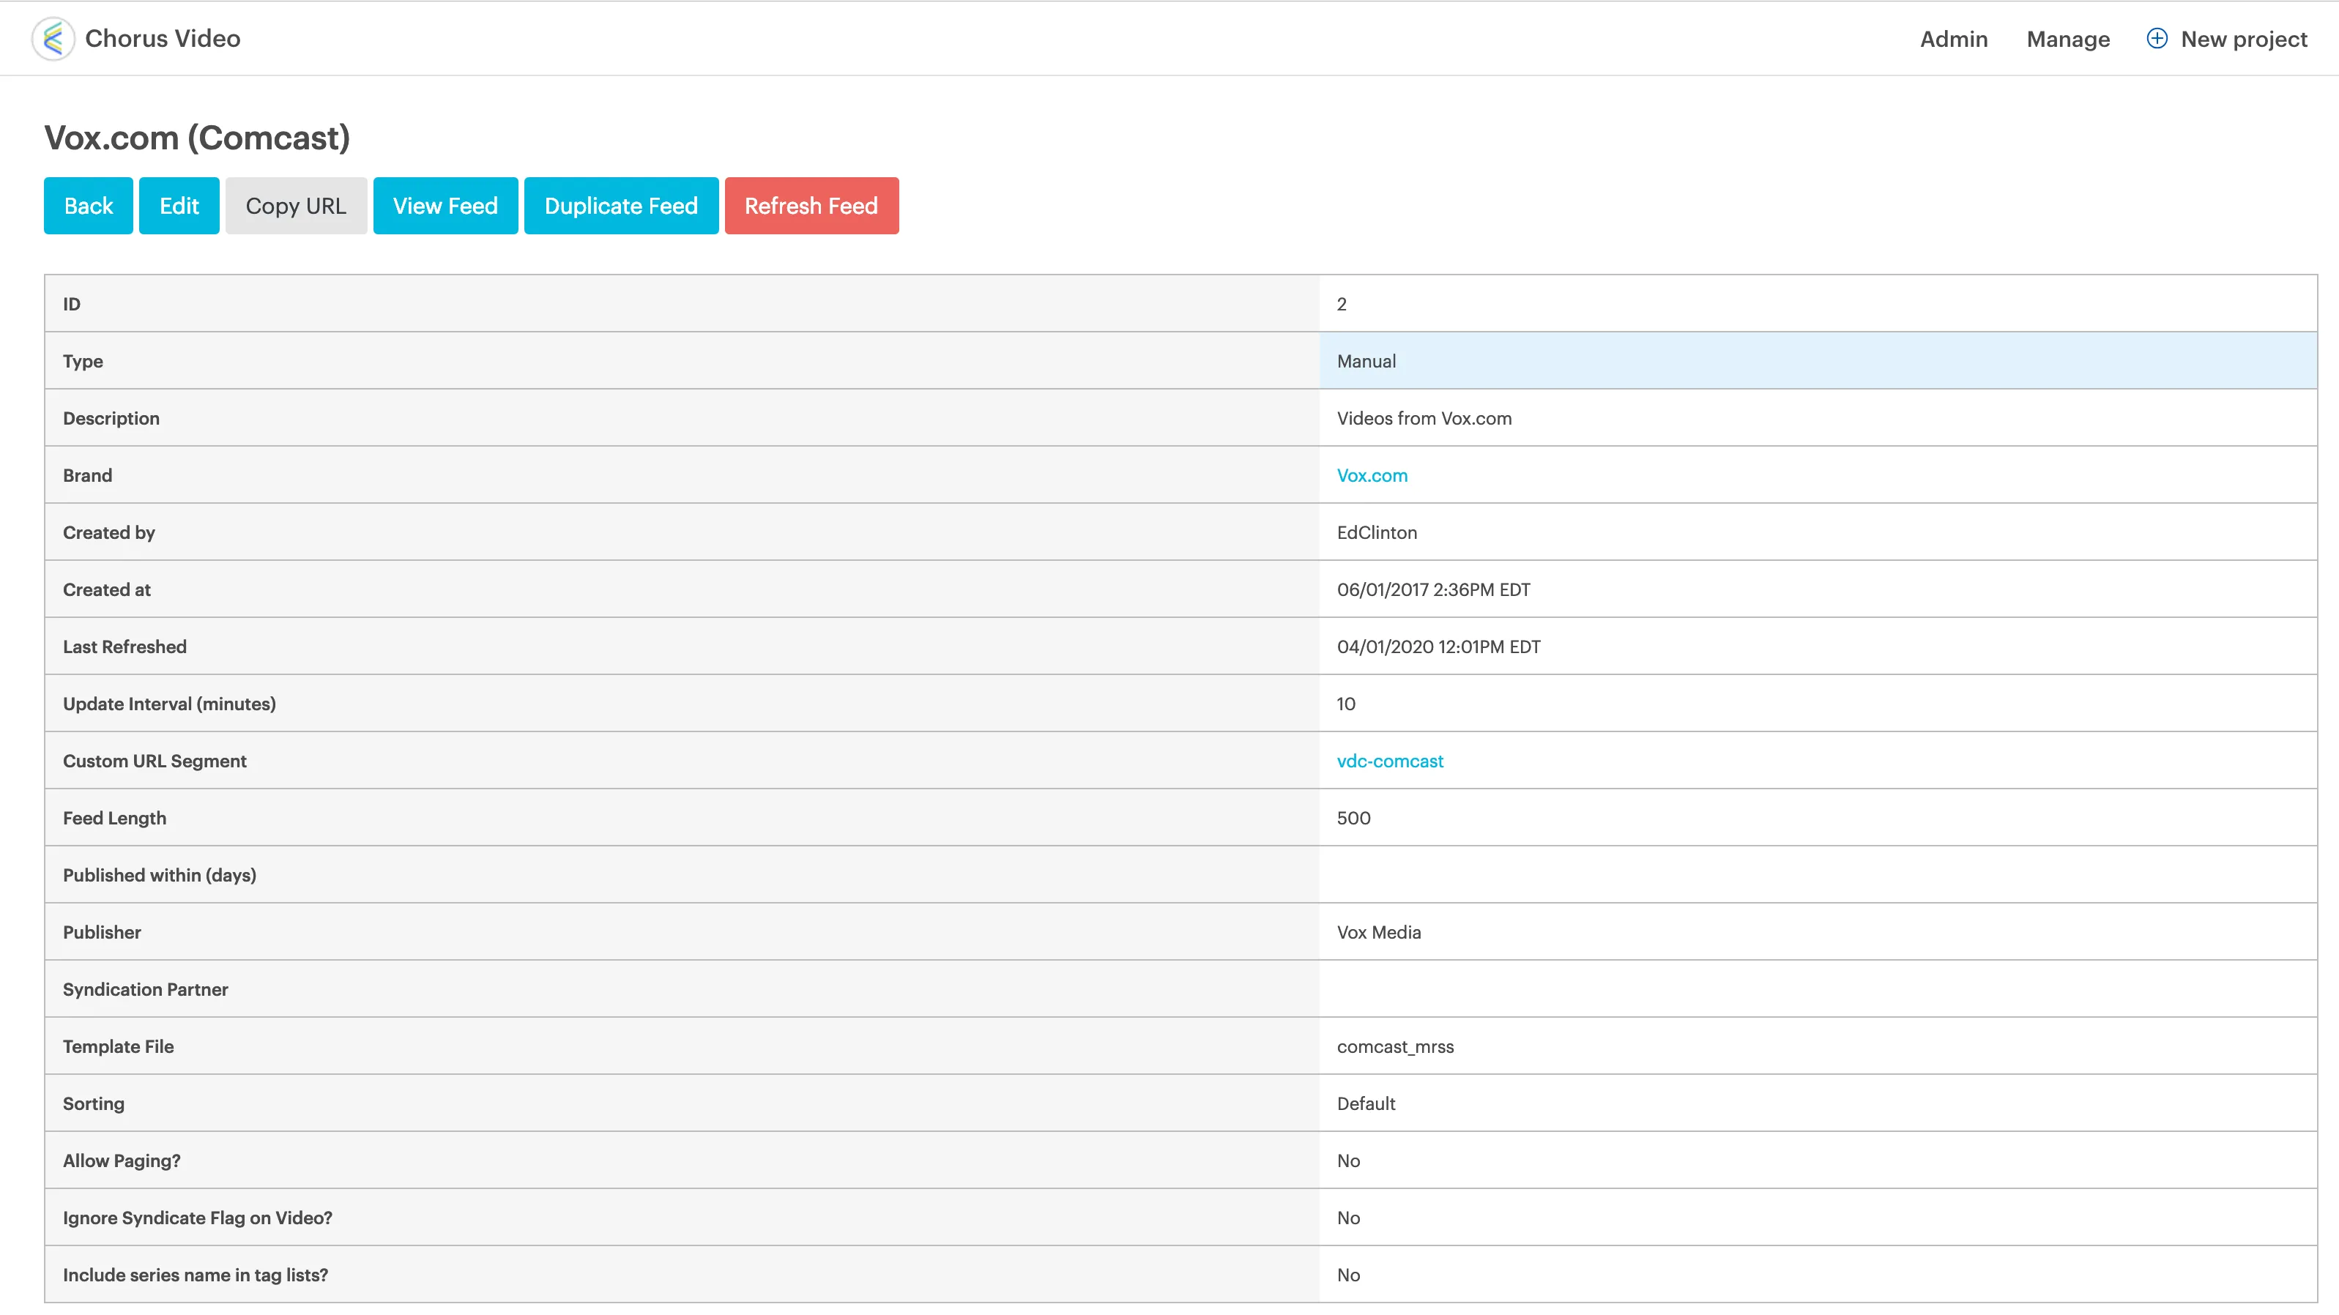This screenshot has width=2339, height=1315.
Task: Select No value for Ignore Syndicate Flag
Action: [x=1348, y=1218]
